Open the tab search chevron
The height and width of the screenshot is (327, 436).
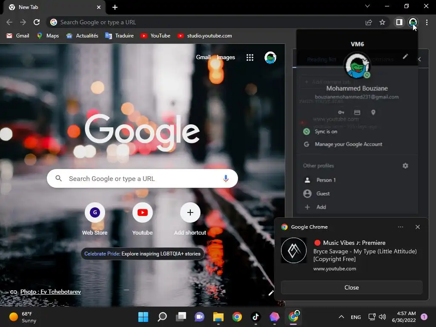point(367,6)
